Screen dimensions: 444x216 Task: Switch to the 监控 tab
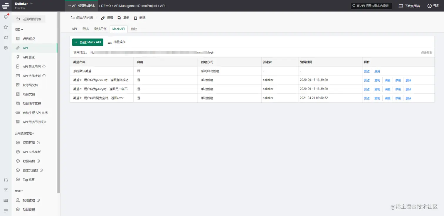[134, 29]
